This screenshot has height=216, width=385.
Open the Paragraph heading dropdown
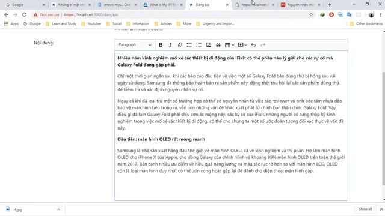(135, 45)
